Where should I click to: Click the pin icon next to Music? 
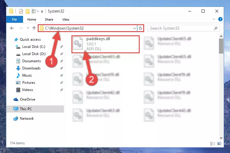(61, 75)
